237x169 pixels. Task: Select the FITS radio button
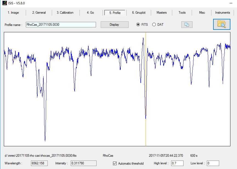click(138, 25)
